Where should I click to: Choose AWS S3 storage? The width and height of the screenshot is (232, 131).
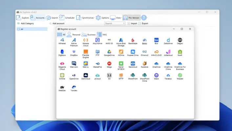tap(109, 41)
